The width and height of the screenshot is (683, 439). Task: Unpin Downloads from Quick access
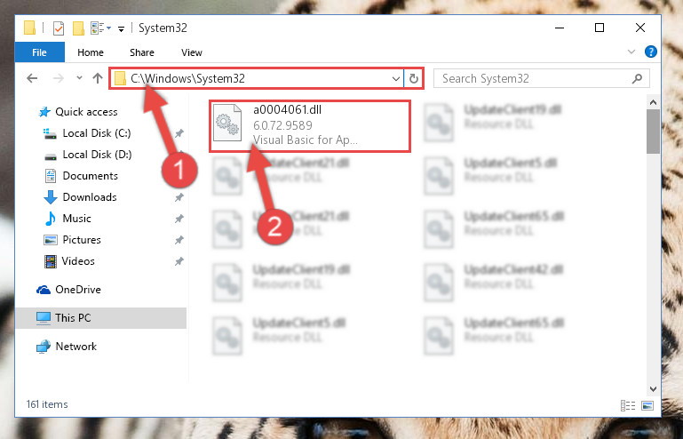pos(179,197)
